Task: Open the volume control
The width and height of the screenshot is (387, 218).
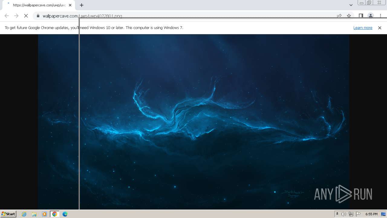Action: click(x=344, y=214)
